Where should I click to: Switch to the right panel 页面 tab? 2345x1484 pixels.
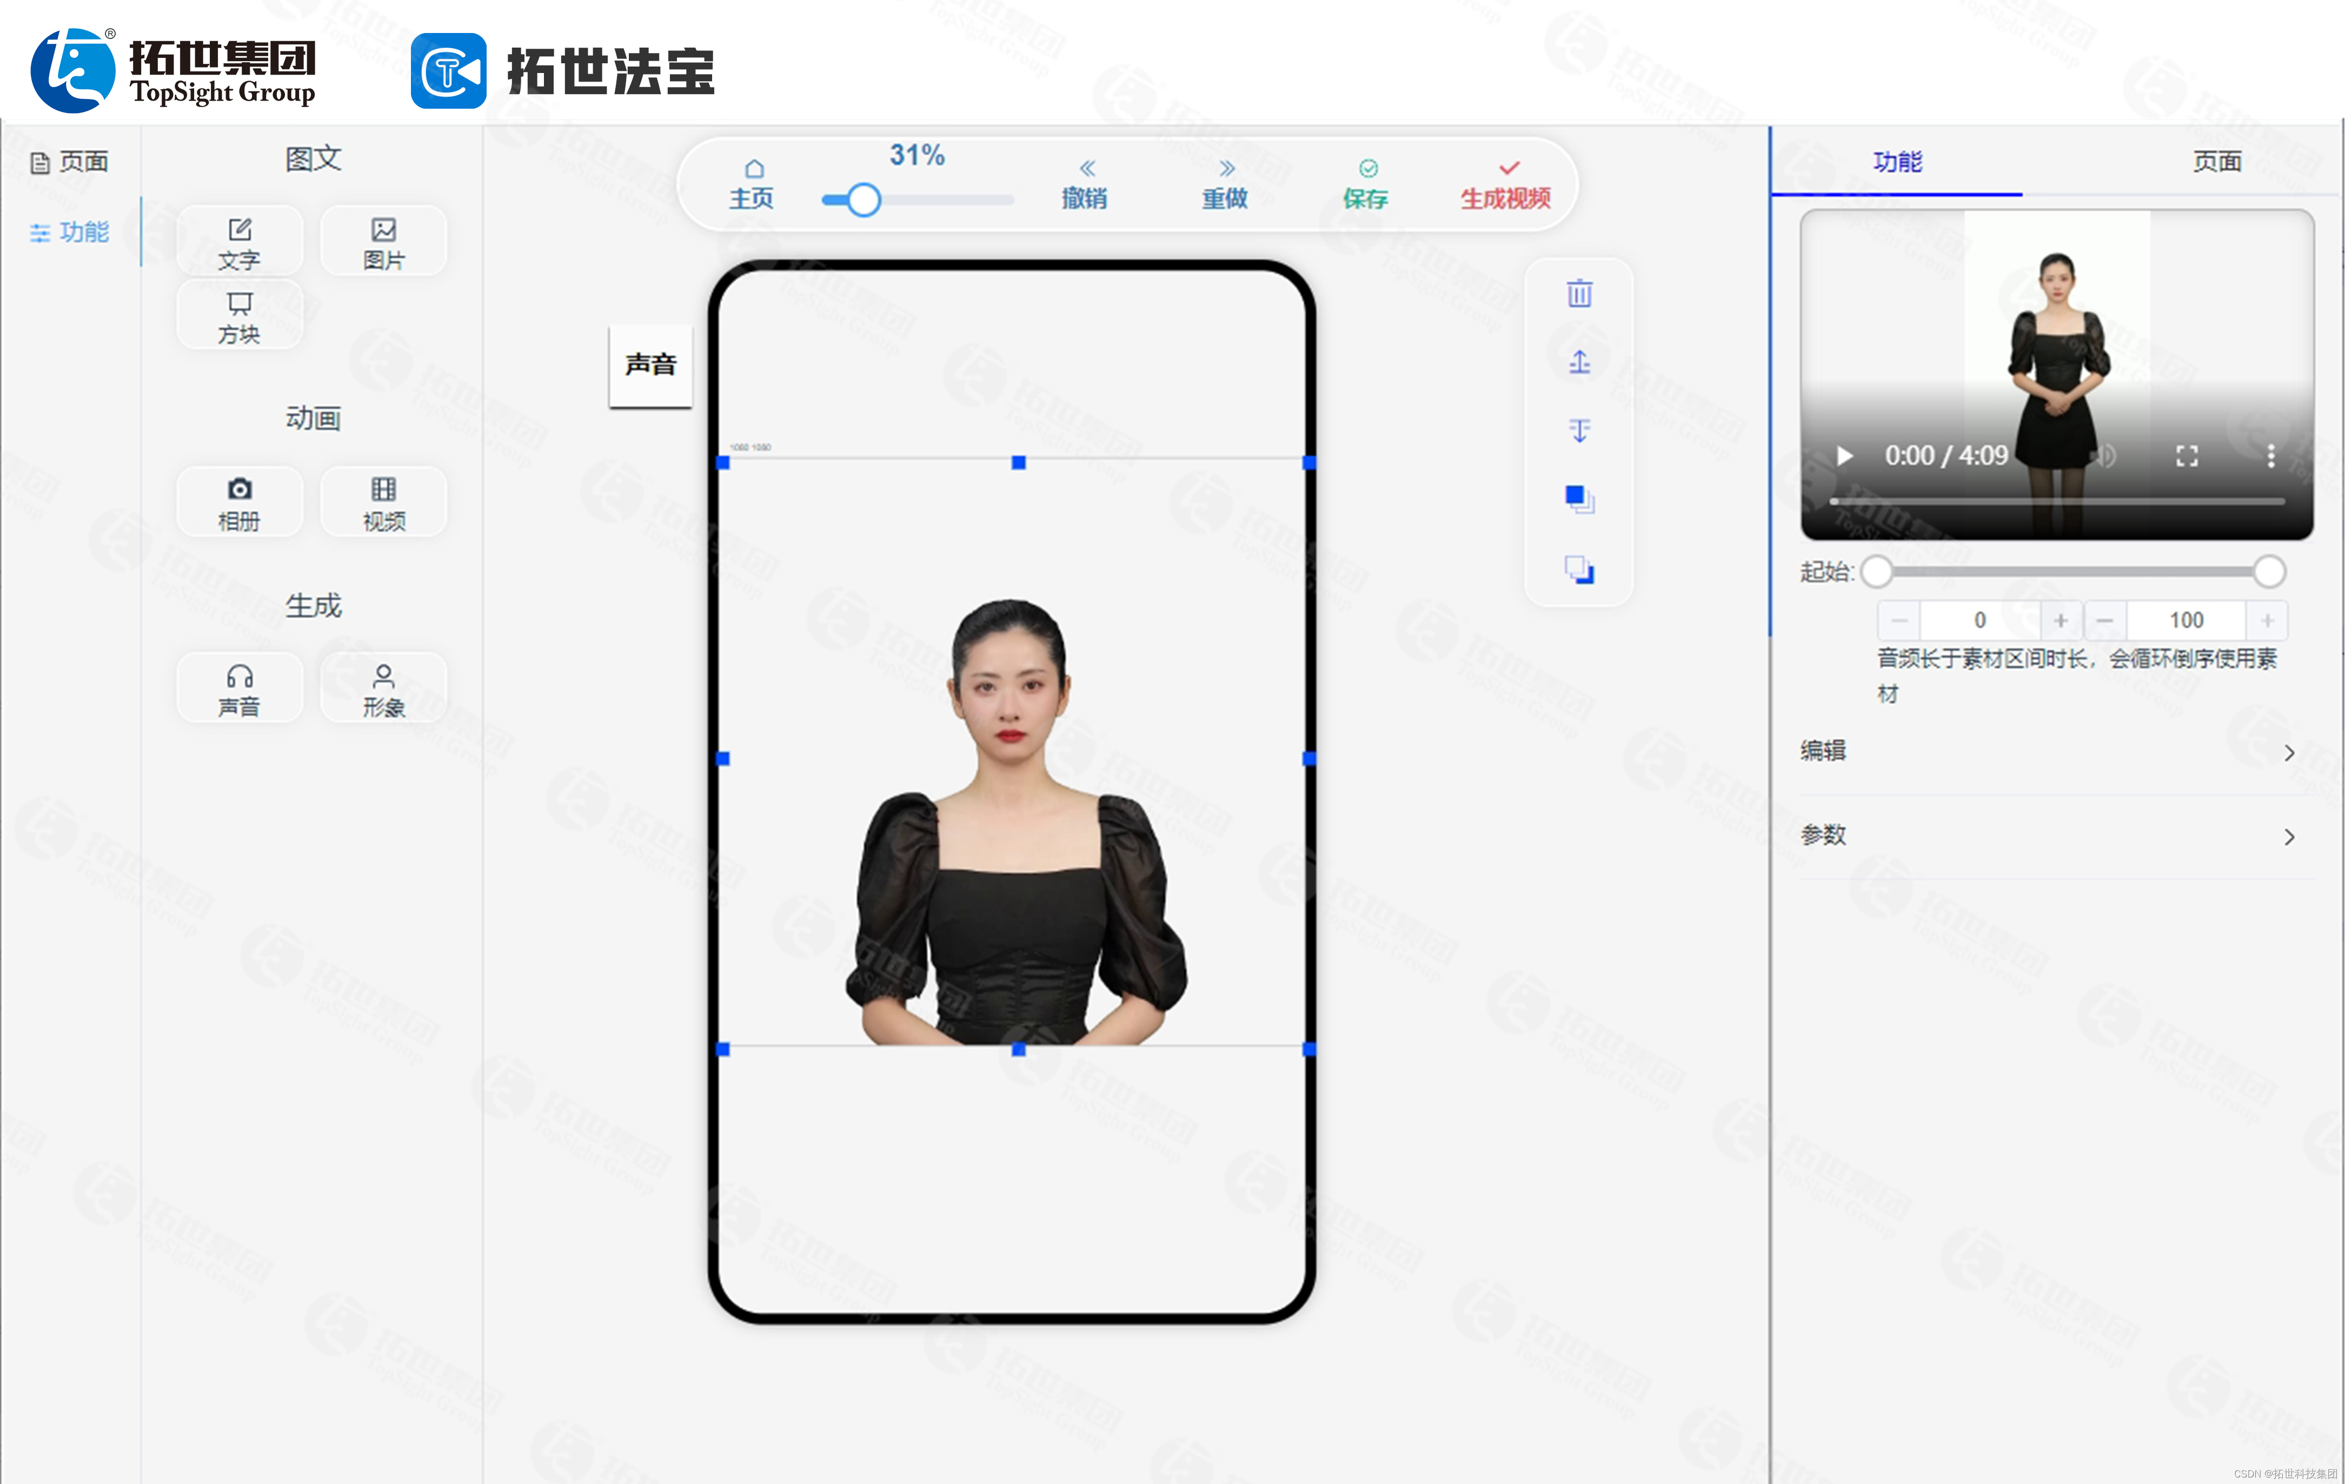[2216, 162]
